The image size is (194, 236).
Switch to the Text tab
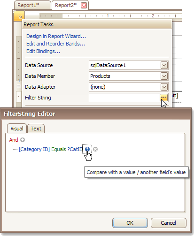click(x=36, y=129)
